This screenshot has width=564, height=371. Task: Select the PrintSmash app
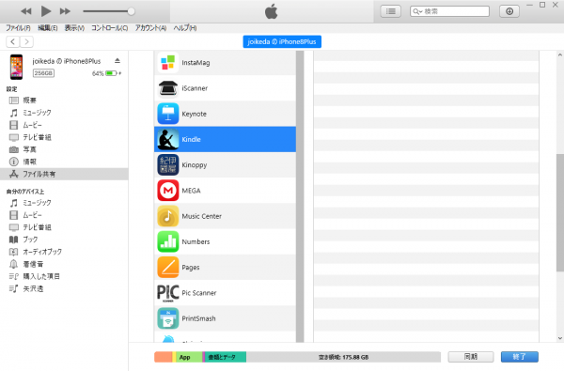pos(226,318)
